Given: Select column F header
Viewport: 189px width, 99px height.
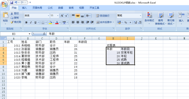Looking at the screenshot, I should coord(85,38).
